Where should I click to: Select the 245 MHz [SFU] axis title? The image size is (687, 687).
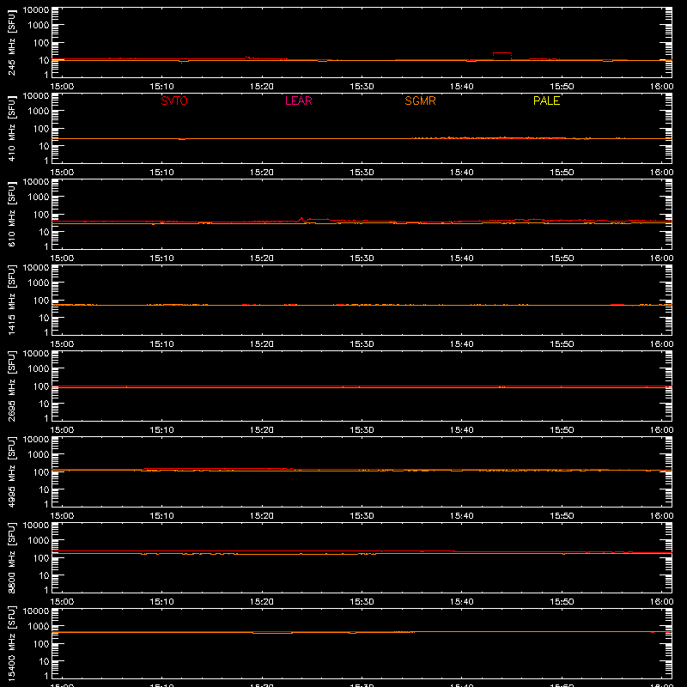click(x=11, y=42)
